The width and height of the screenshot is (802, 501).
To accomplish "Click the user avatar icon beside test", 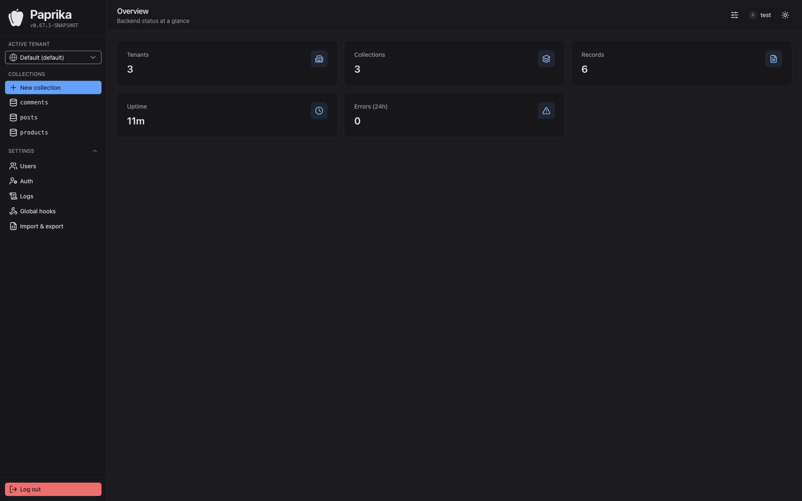I will click(753, 15).
